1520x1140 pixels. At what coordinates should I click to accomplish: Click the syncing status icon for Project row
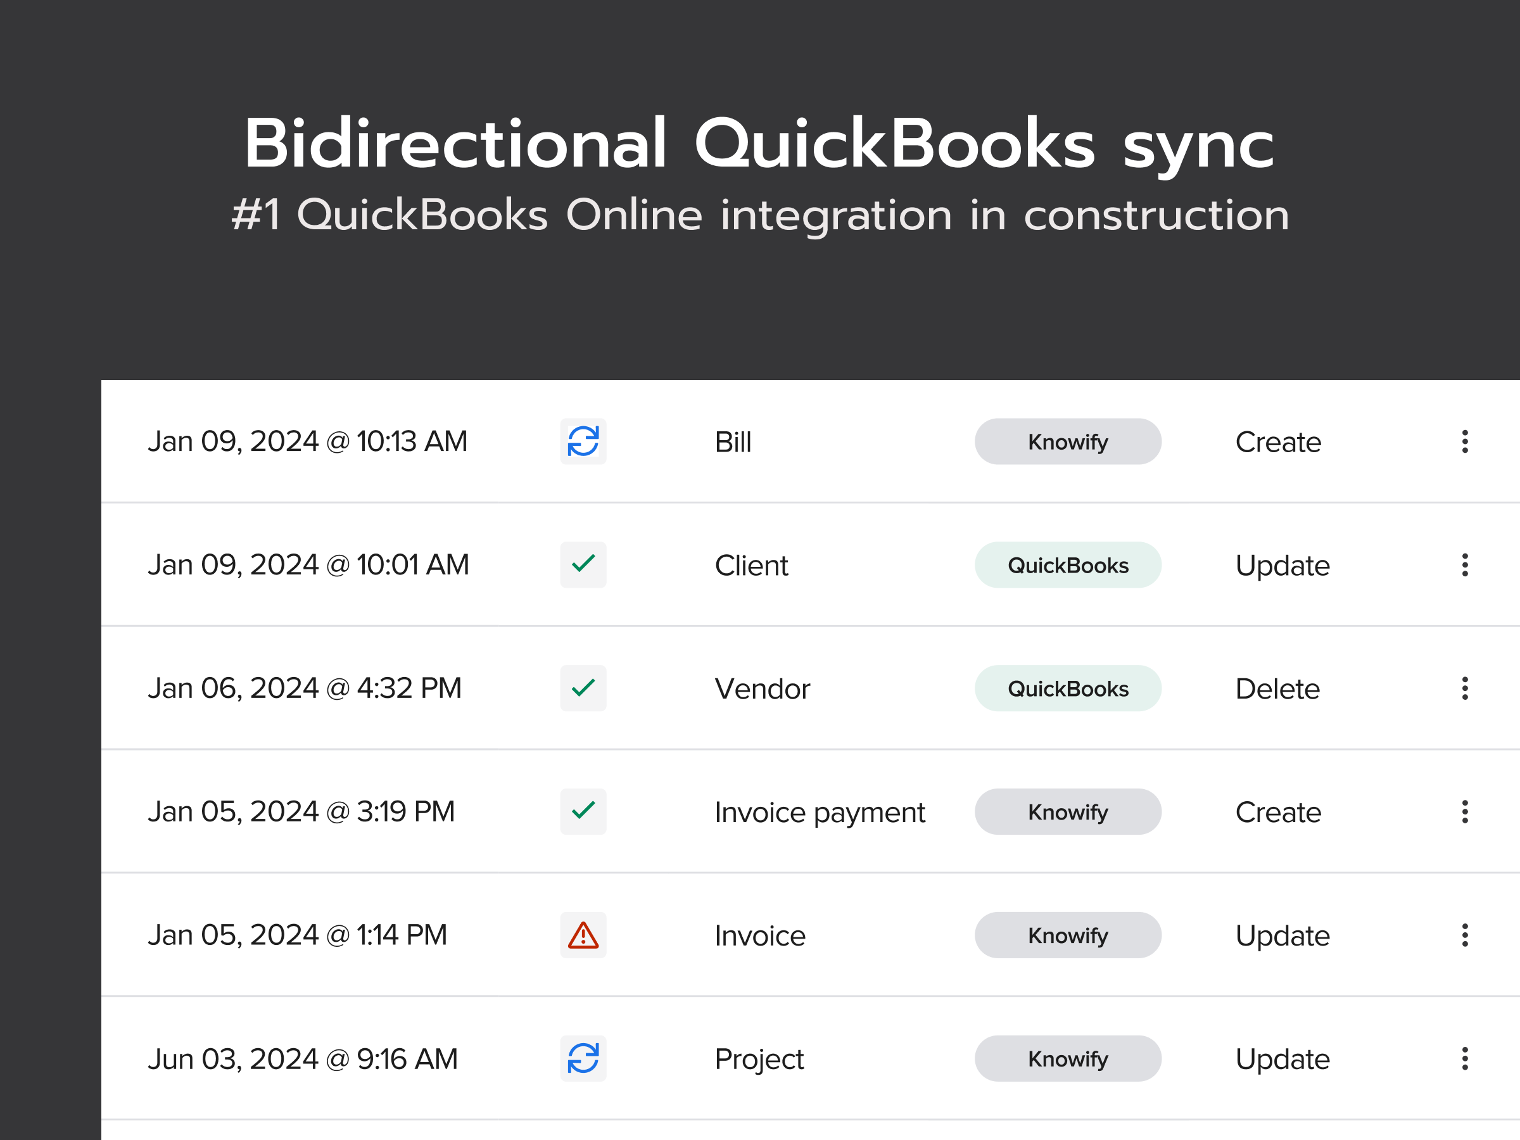583,1058
